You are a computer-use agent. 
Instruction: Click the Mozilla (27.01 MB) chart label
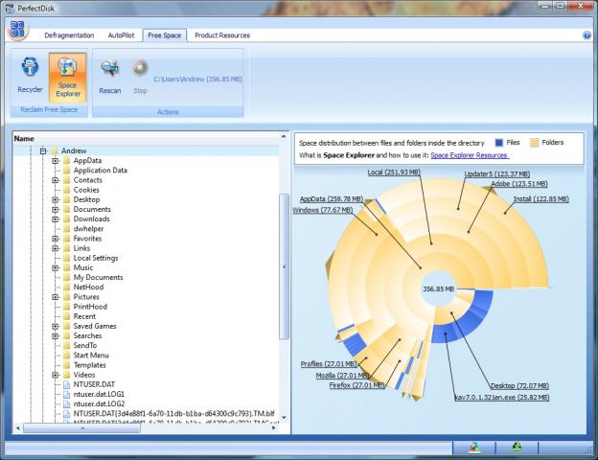pos(342,376)
